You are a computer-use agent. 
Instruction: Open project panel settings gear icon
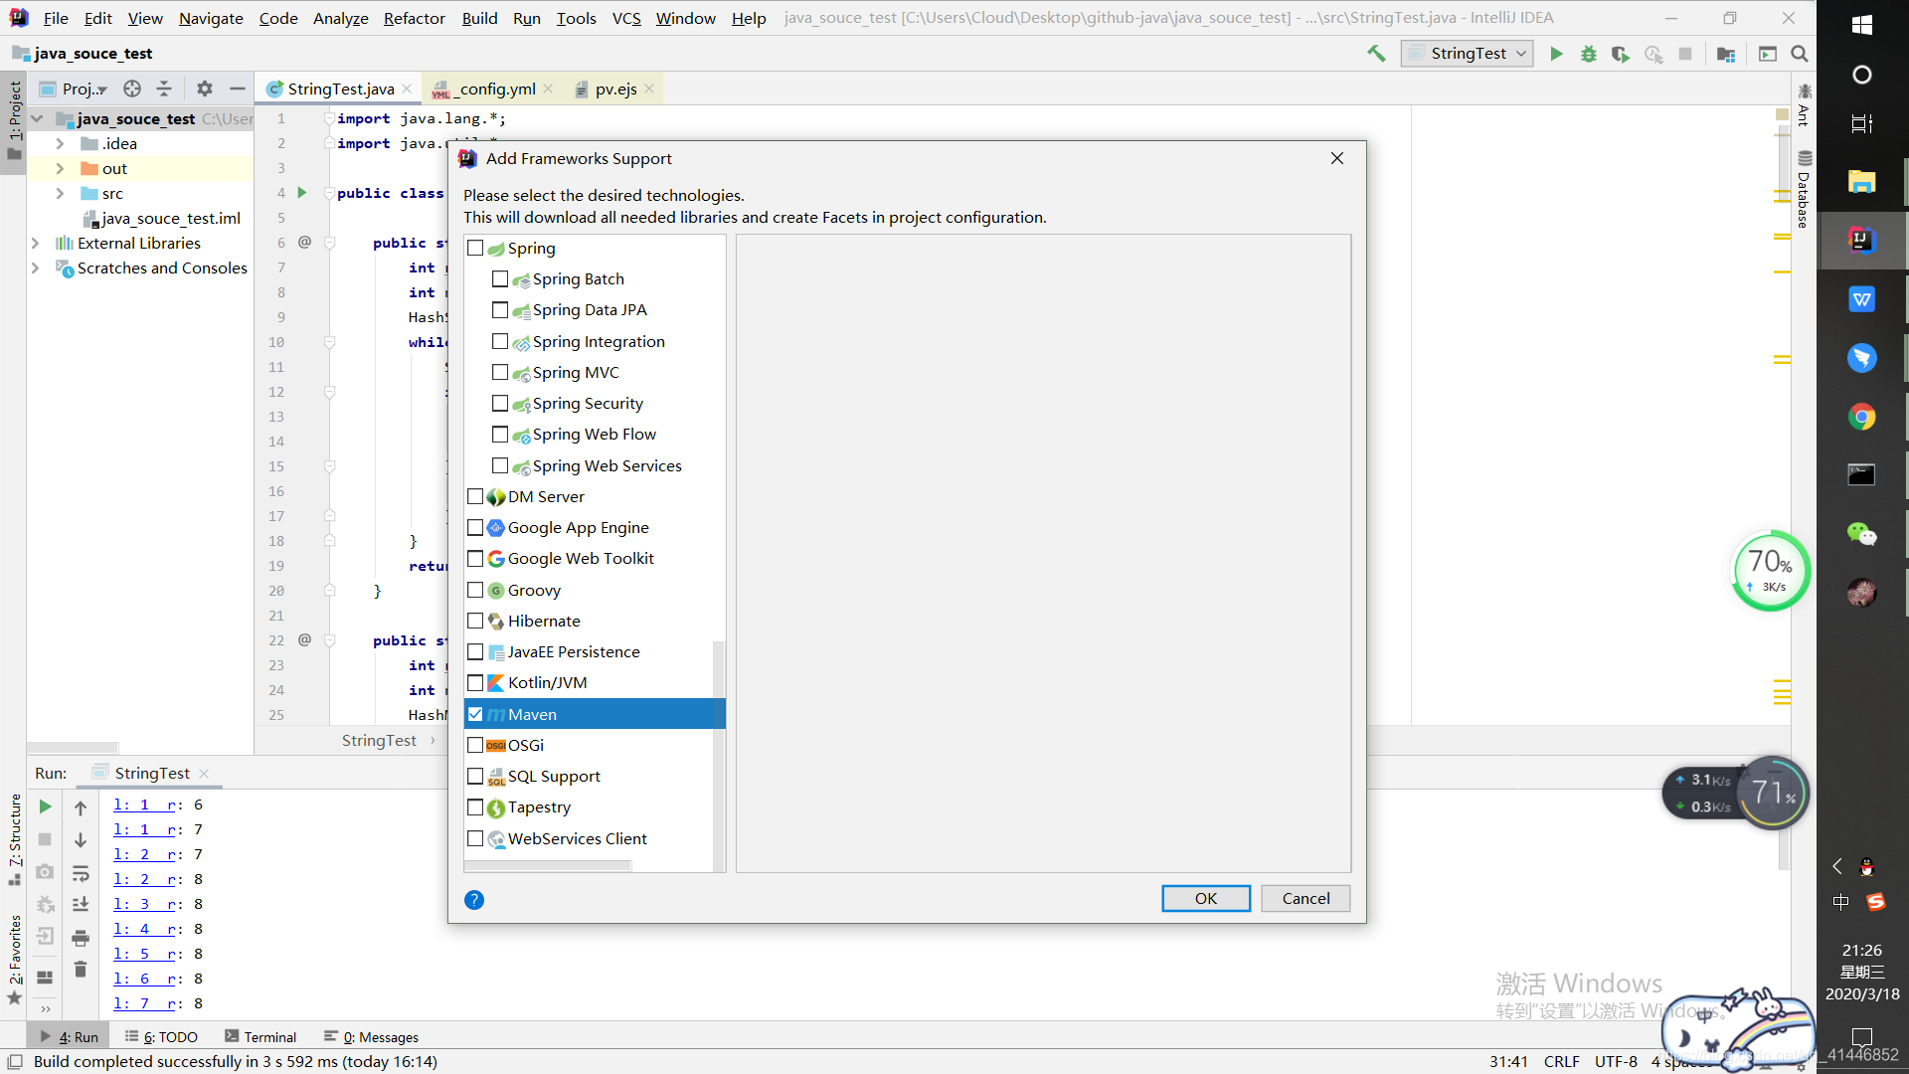[205, 89]
